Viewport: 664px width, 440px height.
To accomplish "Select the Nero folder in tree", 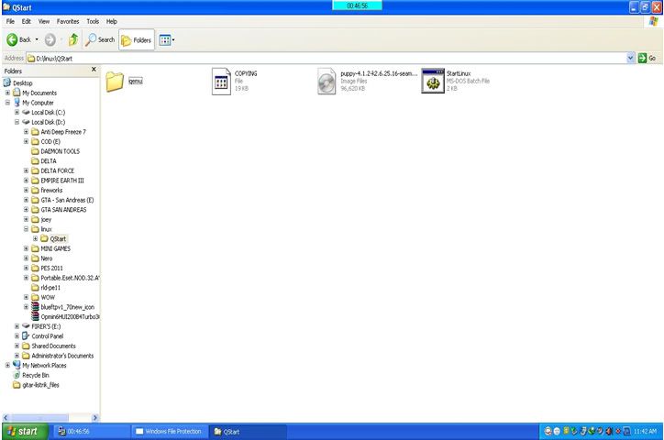I will (46, 258).
